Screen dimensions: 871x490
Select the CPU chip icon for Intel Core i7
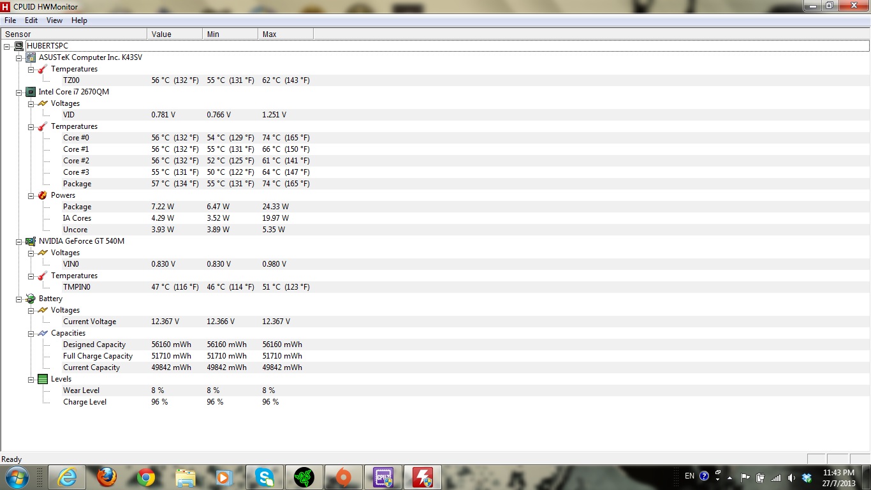click(31, 92)
